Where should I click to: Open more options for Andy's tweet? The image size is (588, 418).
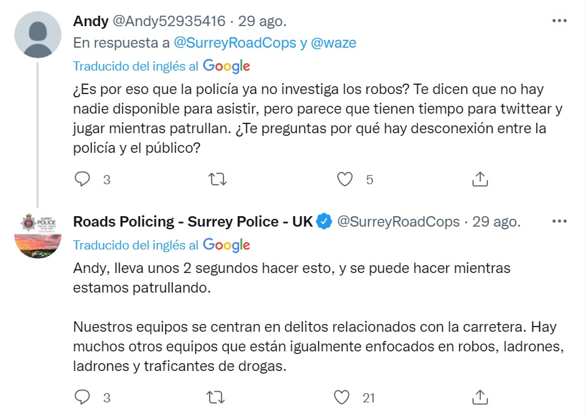click(x=559, y=21)
